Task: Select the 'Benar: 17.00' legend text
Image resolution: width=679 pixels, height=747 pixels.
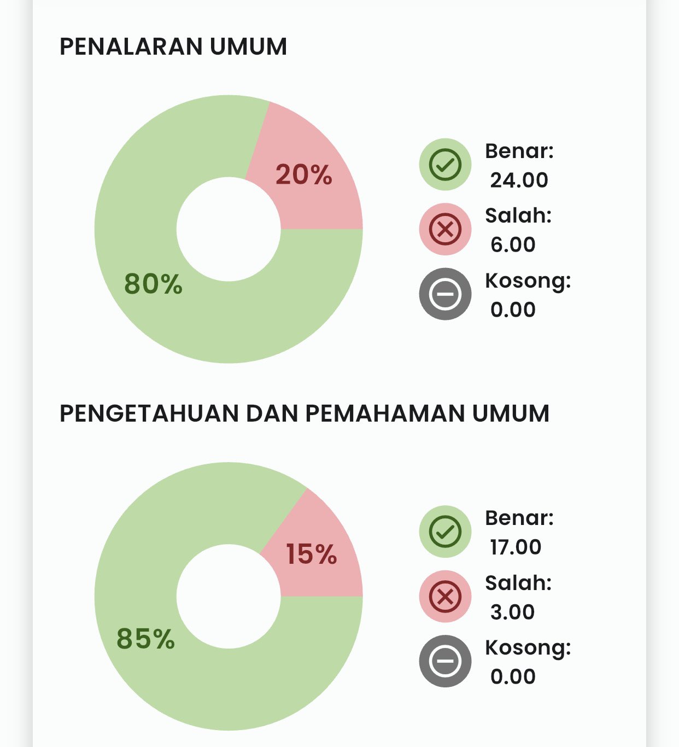Action: tap(519, 532)
